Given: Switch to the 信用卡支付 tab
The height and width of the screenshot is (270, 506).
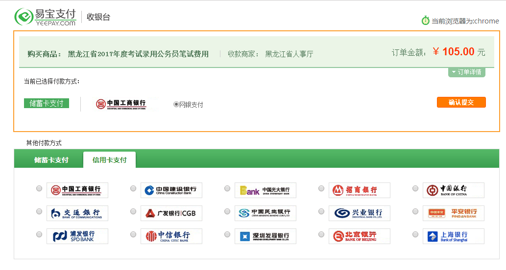Looking at the screenshot, I should click(109, 160).
